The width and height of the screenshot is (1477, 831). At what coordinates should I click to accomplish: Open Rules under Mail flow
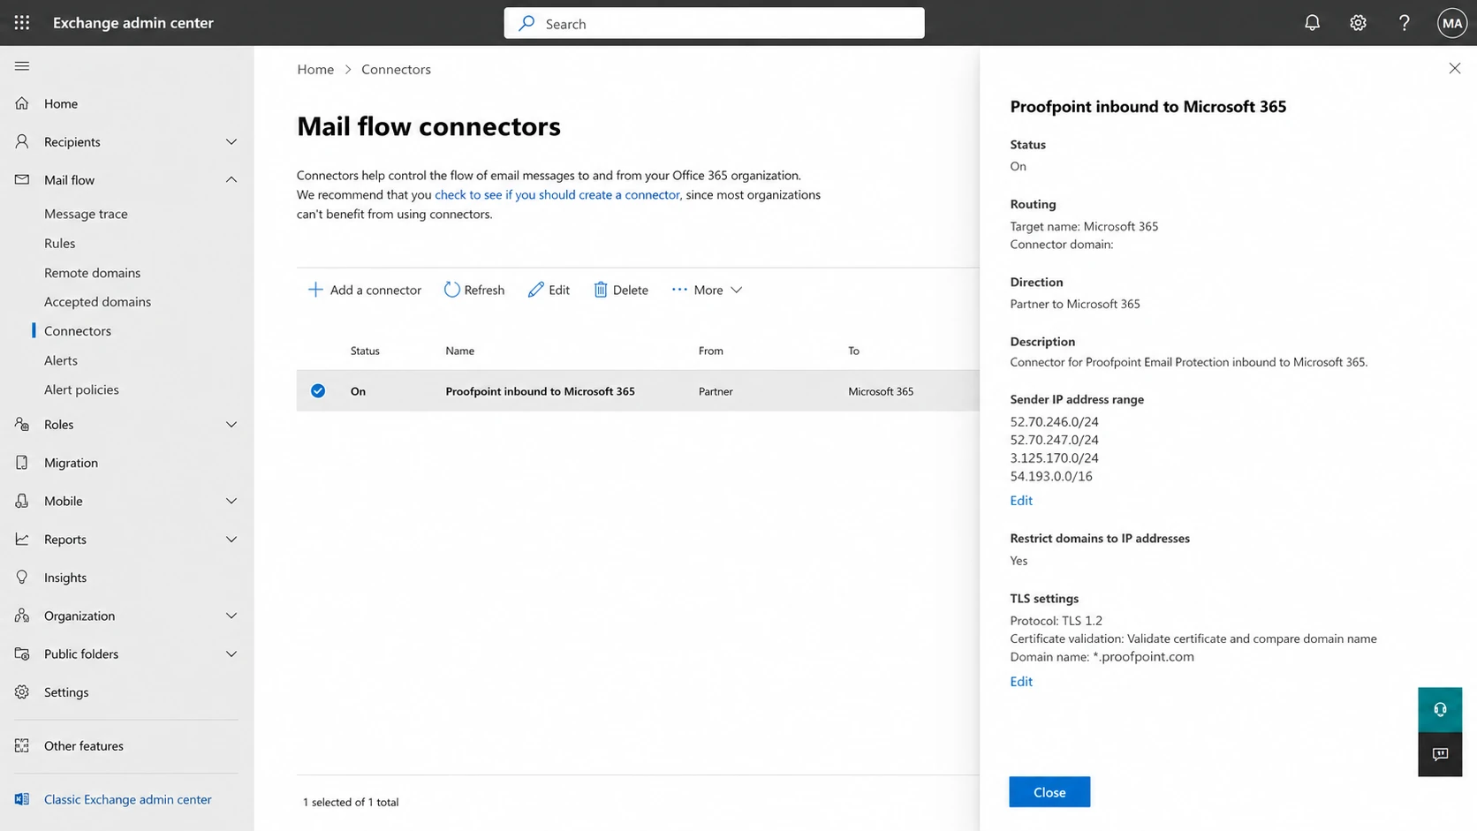tap(59, 243)
